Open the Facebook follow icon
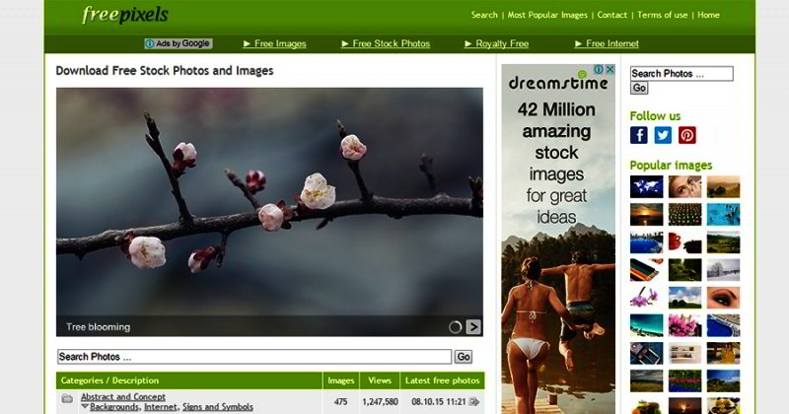Screen dimensions: 789x414 coord(638,135)
